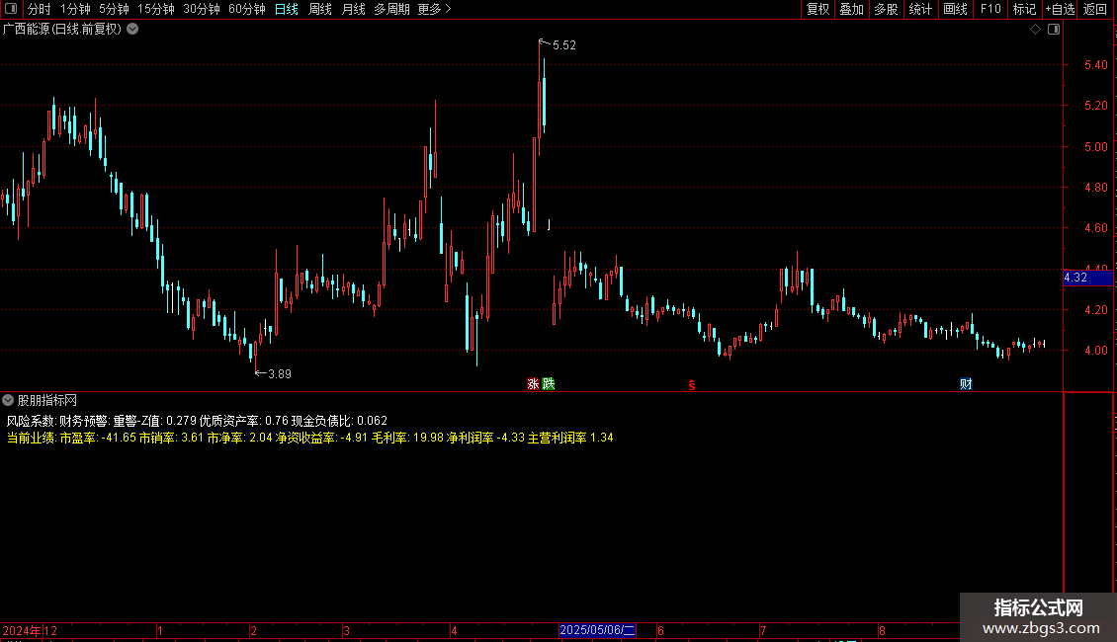Click the 当前业绩 indicator text line
Screen dimensions: 1117x642
pyautogui.click(x=309, y=438)
